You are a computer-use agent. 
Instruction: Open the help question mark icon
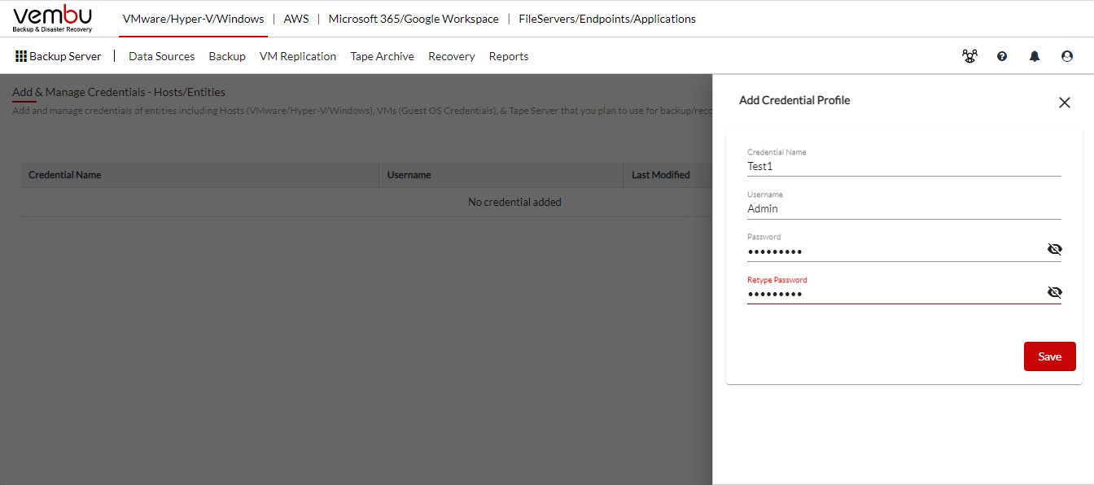click(1002, 56)
